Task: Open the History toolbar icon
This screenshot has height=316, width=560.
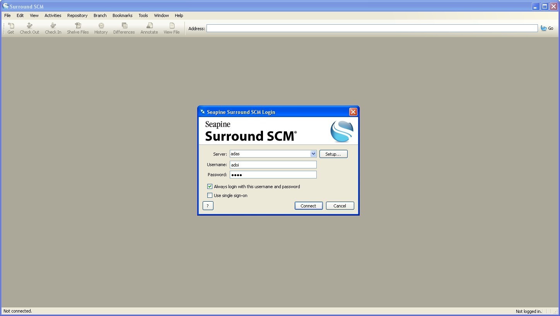Action: 101,28
